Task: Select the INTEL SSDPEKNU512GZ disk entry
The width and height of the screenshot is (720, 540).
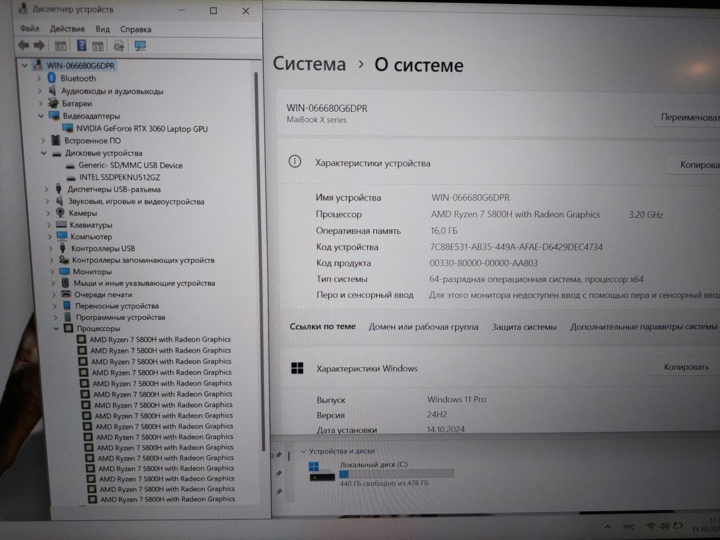Action: [x=120, y=176]
